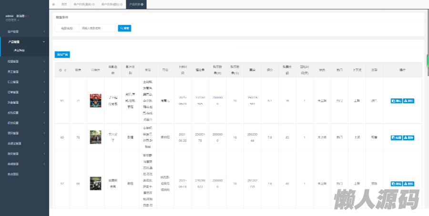Click delete button for product ID 57
This screenshot has width=429, height=216.
[408, 183]
